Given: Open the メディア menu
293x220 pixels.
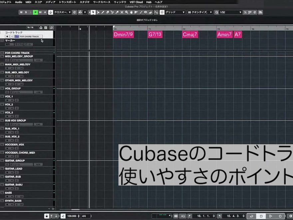Looking at the screenshot, I should click(x=51, y=2).
